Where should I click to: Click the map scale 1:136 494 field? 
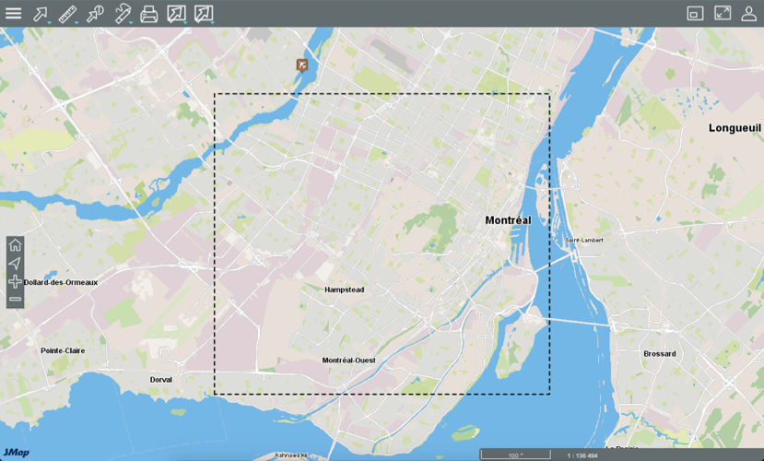(582, 455)
